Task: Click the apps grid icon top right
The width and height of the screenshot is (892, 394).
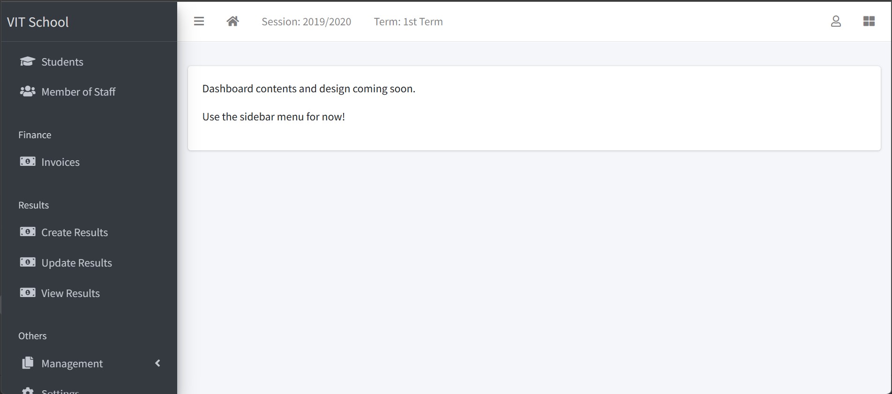Action: pyautogui.click(x=870, y=21)
